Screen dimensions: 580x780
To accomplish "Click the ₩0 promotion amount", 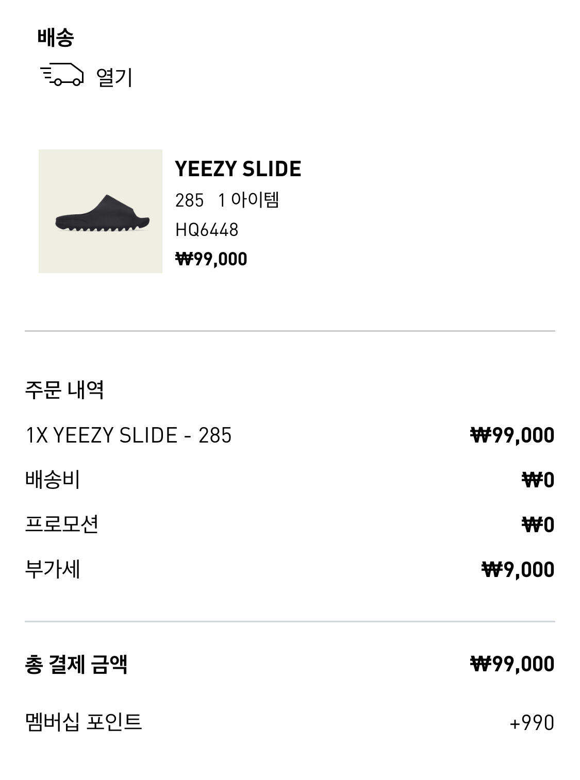I will click(538, 525).
